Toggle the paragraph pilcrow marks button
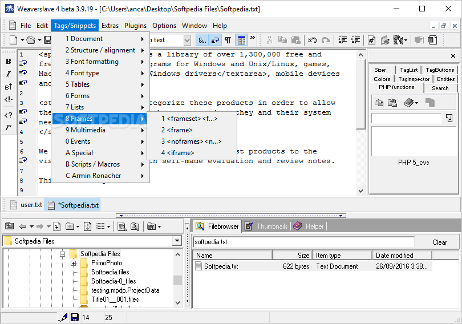462x324 pixels. [228, 40]
